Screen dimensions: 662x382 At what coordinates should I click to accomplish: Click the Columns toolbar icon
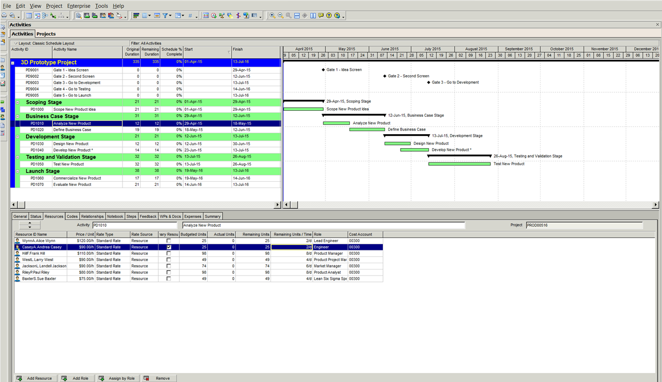point(145,15)
